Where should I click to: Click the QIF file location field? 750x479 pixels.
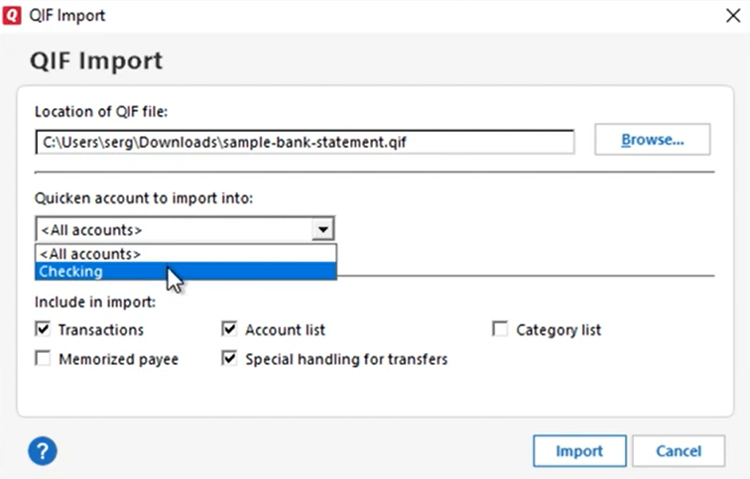tap(305, 143)
